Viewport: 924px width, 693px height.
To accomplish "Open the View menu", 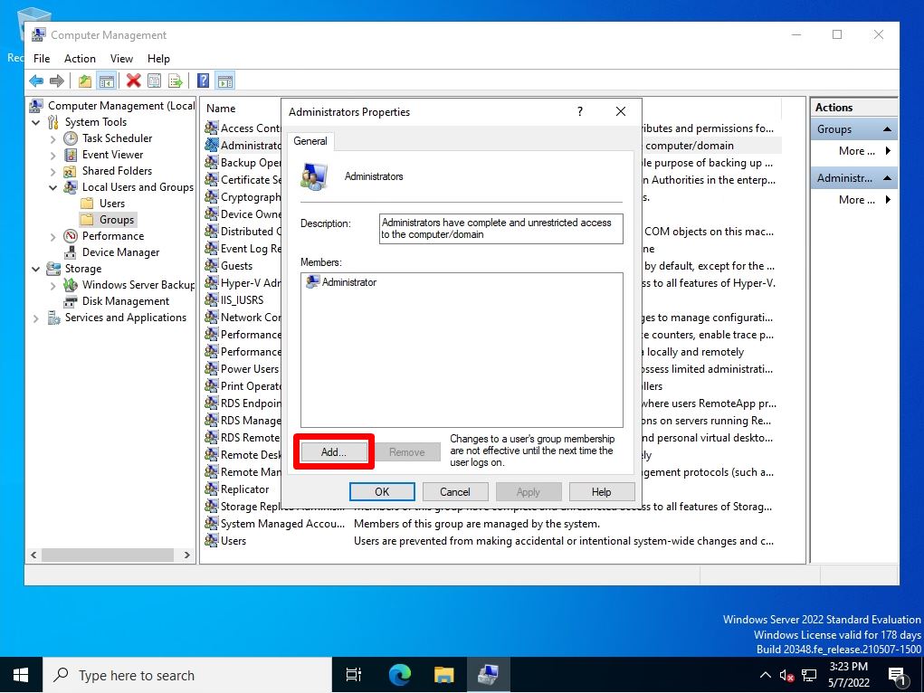I will coord(121,58).
